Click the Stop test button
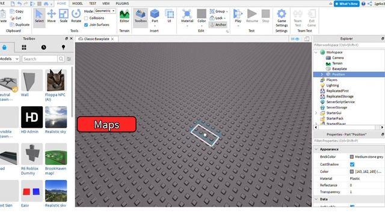Viewport: 385px width, 216px height. (266, 16)
